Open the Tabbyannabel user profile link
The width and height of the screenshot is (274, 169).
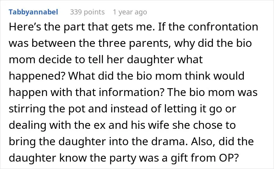[x=33, y=12]
